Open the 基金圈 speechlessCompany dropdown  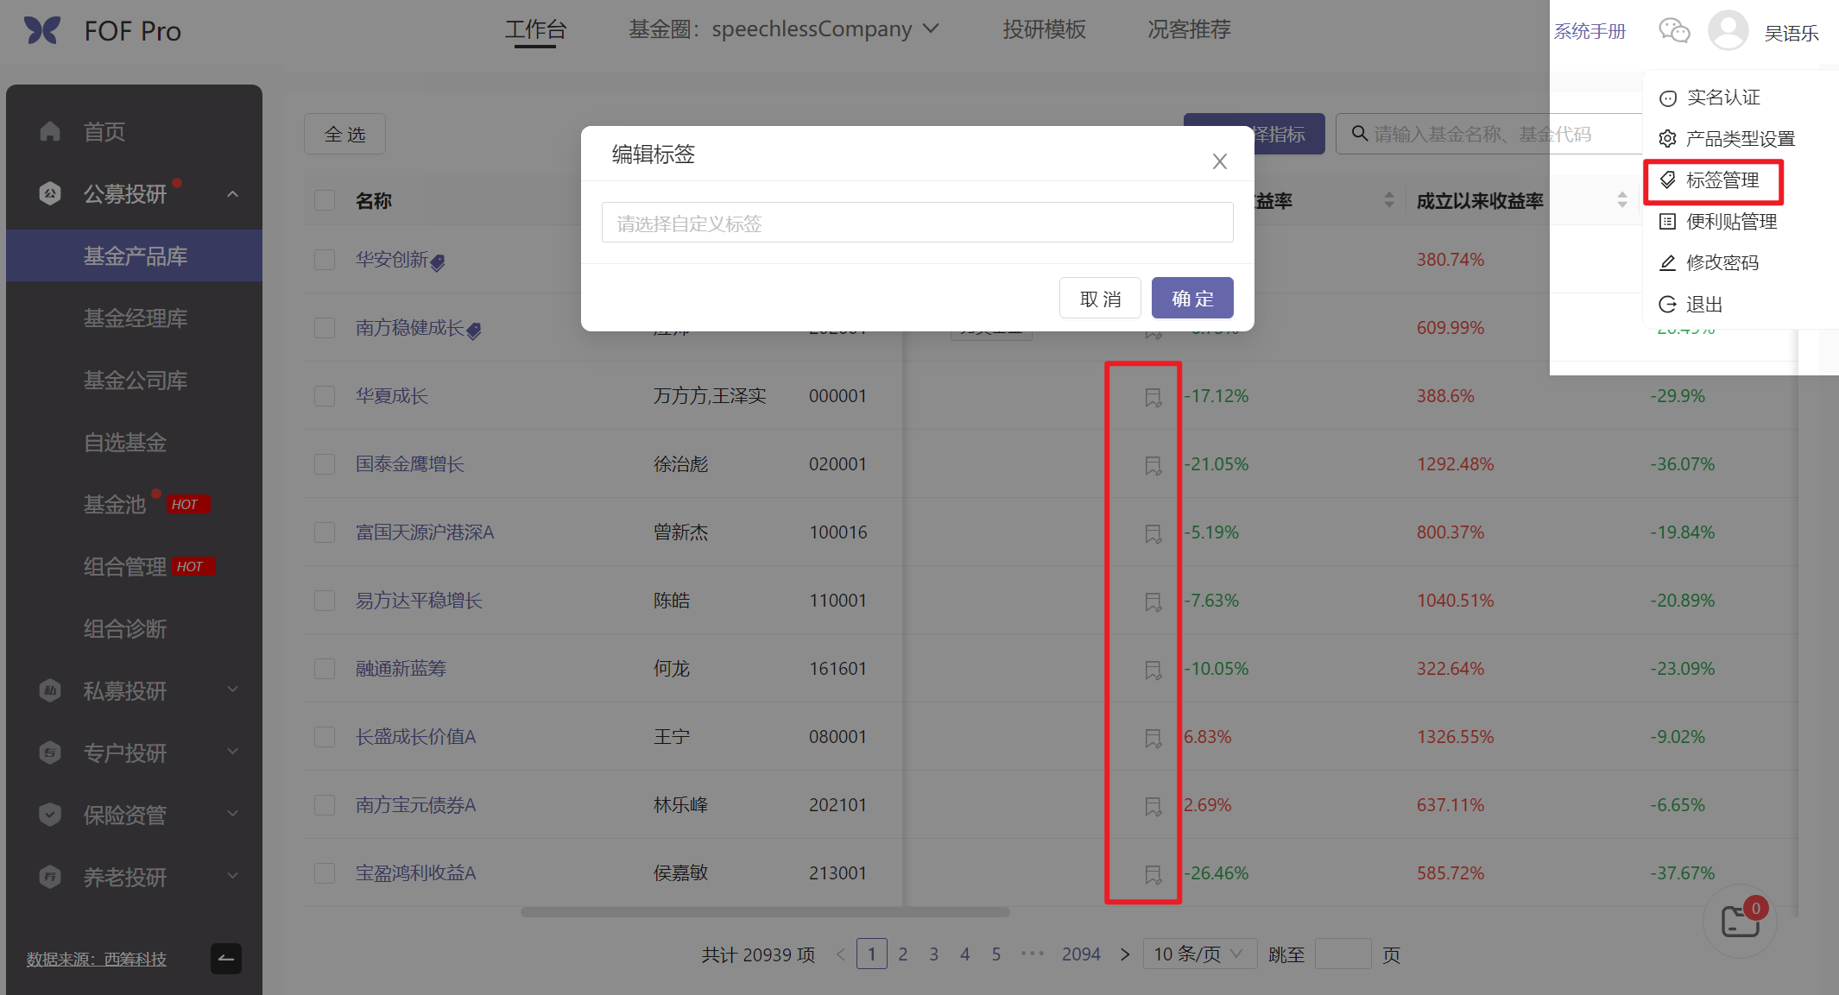(783, 29)
